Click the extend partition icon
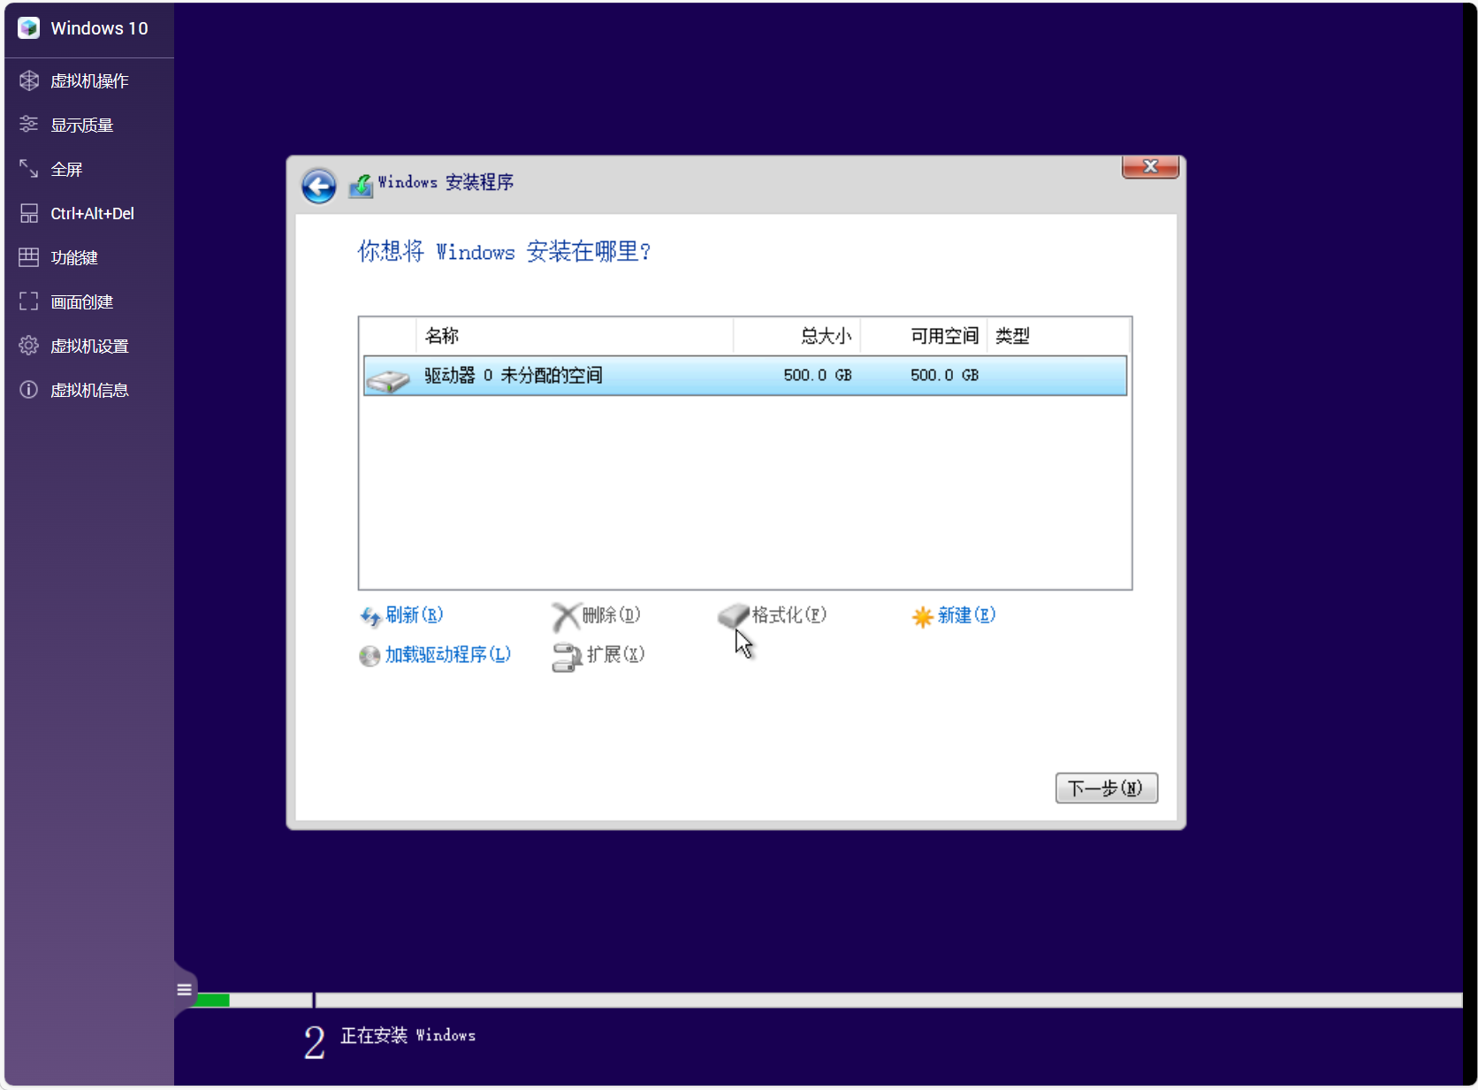The height and width of the screenshot is (1090, 1478). pos(567,657)
